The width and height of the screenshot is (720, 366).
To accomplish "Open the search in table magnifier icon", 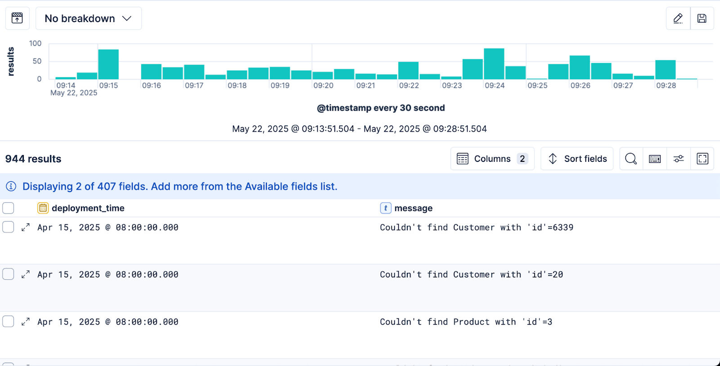I will coord(631,159).
